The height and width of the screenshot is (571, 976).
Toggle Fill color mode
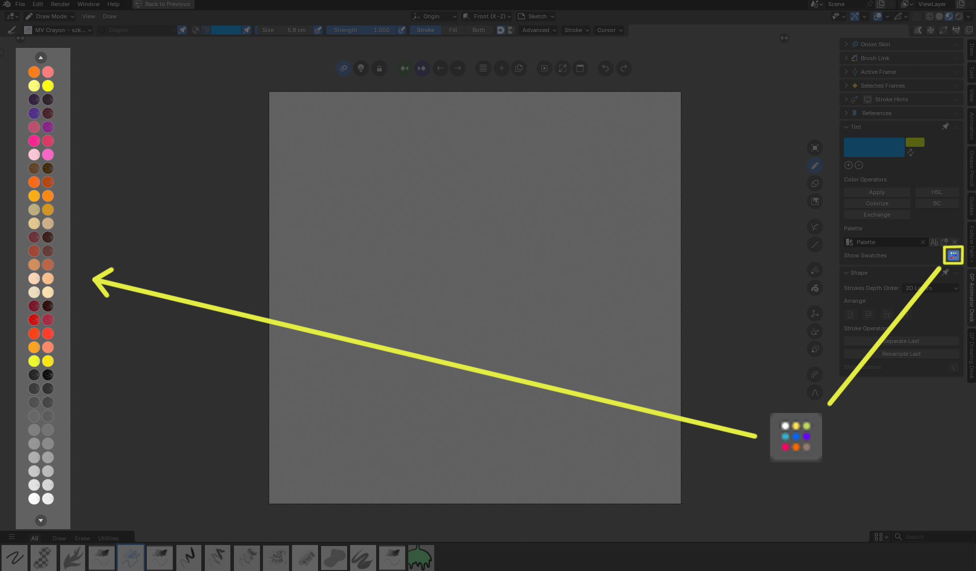(453, 30)
